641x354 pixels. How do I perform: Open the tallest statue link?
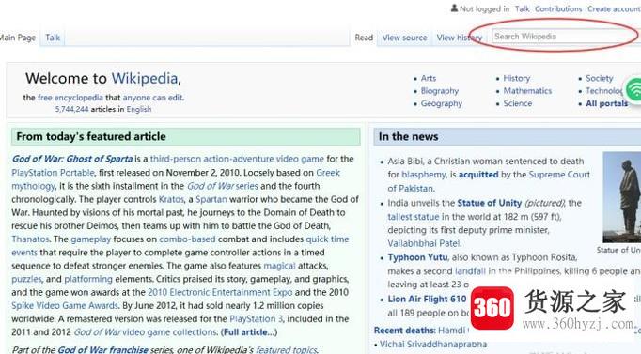(x=414, y=217)
